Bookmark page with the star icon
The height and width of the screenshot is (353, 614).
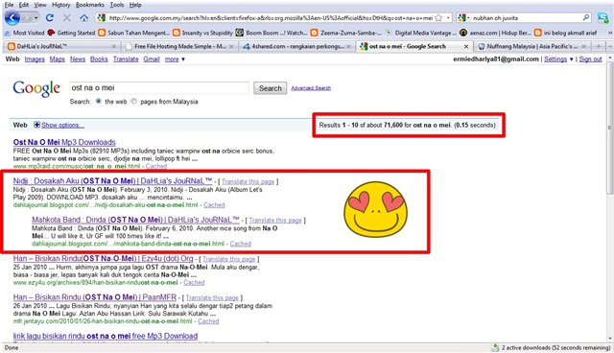click(438, 17)
